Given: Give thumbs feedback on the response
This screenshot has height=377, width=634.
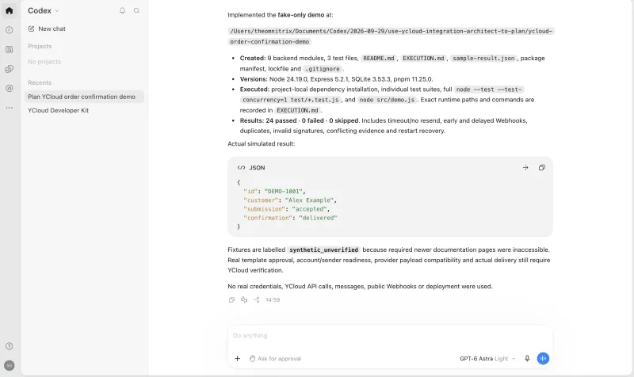Looking at the screenshot, I should (244, 300).
